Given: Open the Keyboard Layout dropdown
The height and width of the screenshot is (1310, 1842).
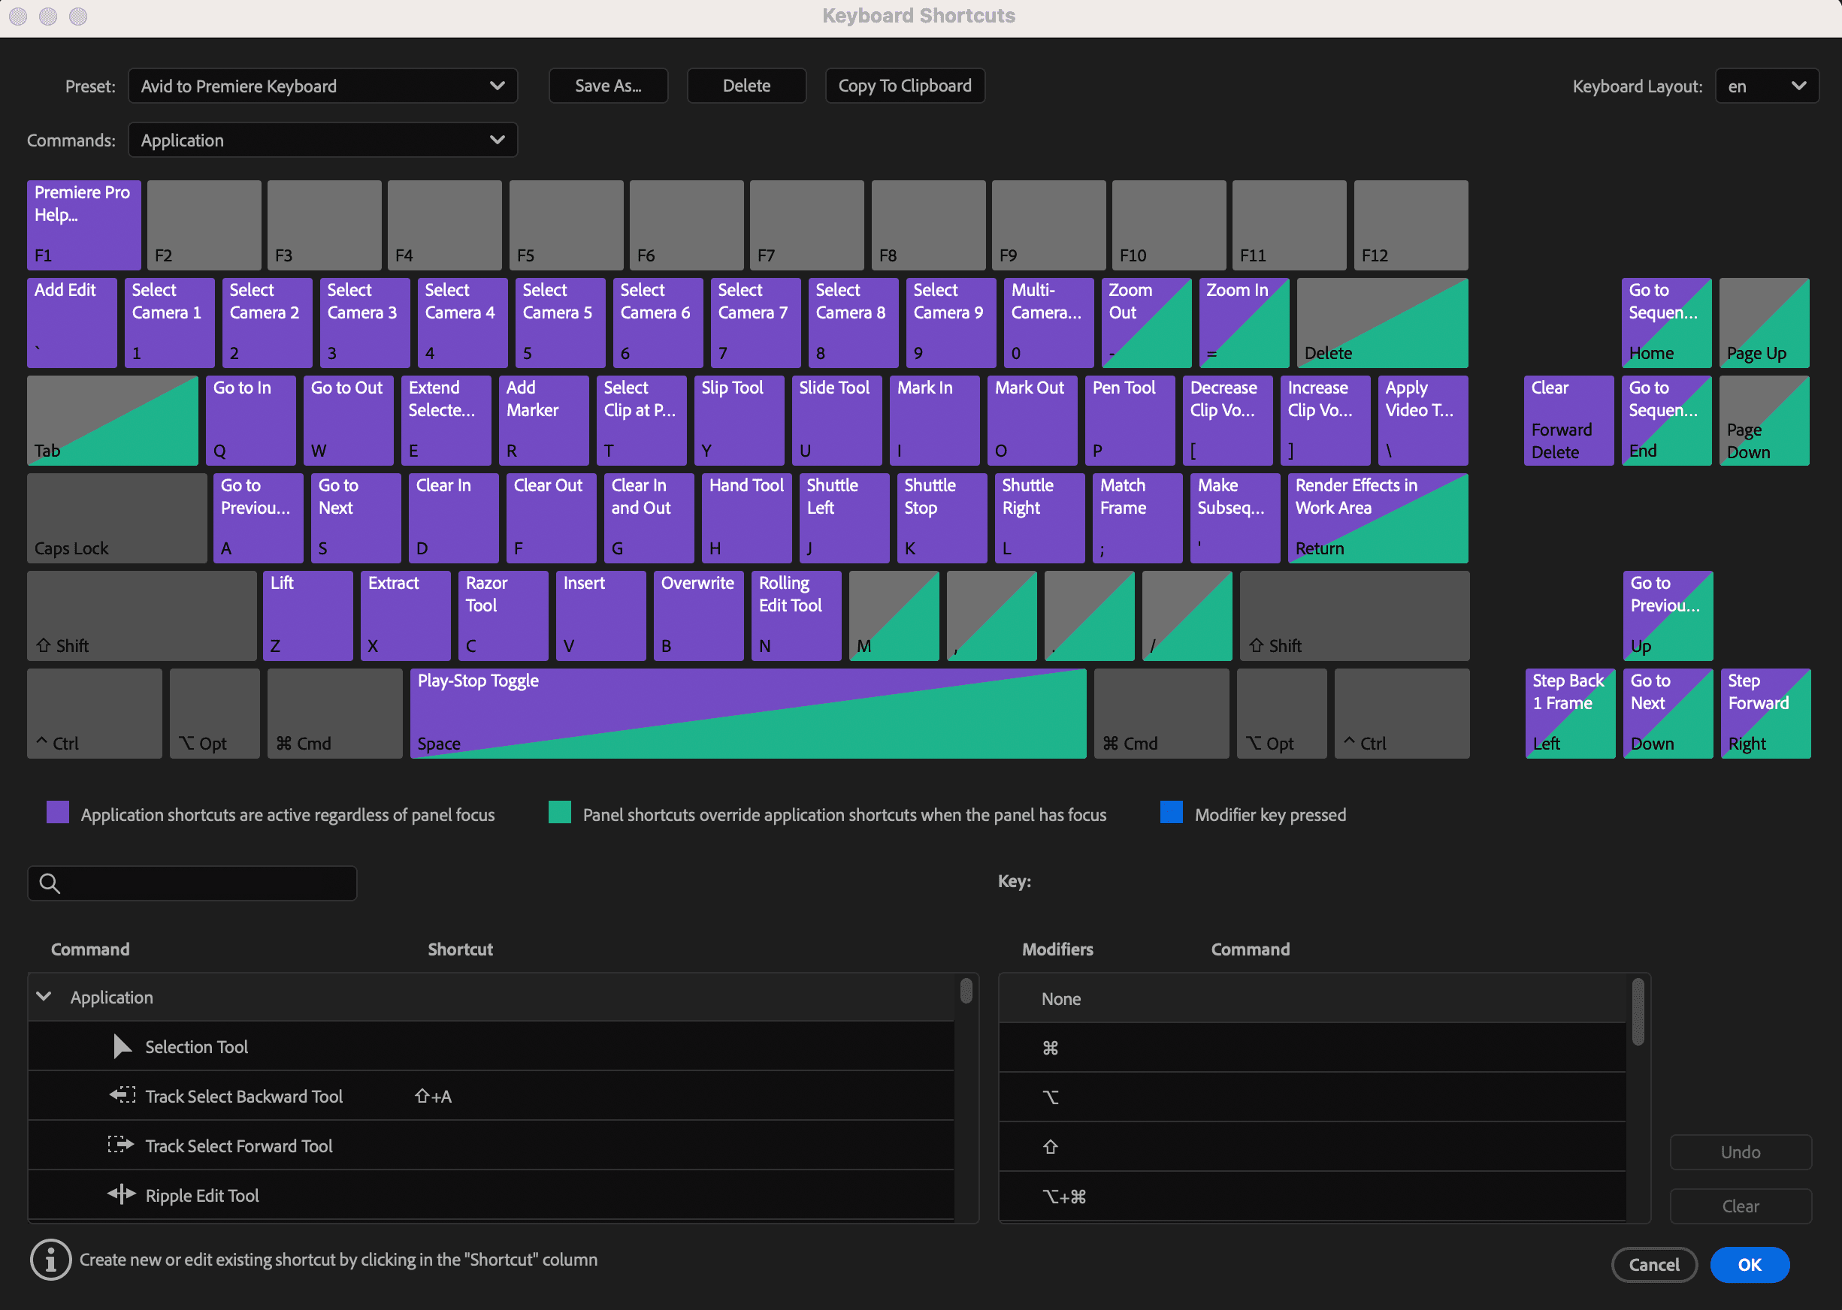Looking at the screenshot, I should (x=1766, y=86).
